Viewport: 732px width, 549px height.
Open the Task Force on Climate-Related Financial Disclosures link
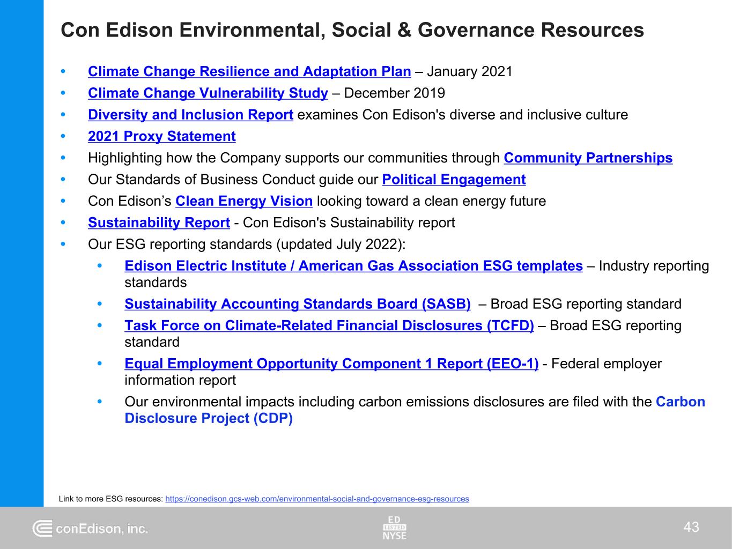(329, 326)
